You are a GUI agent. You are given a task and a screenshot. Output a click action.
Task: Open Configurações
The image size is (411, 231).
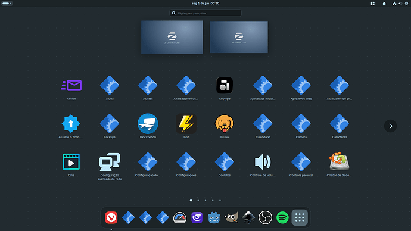click(186, 162)
